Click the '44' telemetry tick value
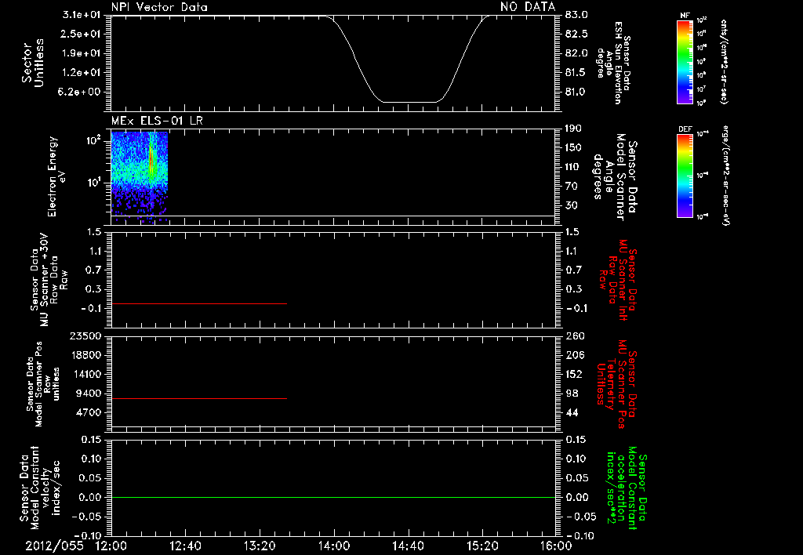This screenshot has height=555, width=803. click(x=572, y=412)
